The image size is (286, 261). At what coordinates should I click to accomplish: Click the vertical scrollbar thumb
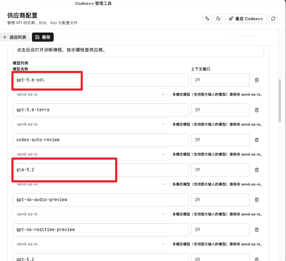279,101
